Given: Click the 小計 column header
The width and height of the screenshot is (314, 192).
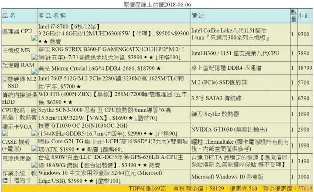Looking at the screenshot, I should (304, 16).
